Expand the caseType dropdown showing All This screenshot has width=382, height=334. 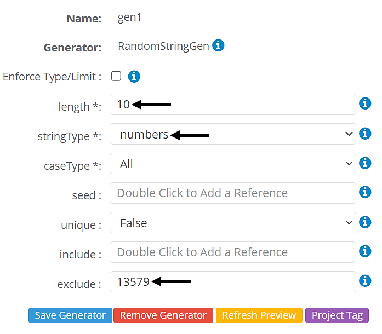coord(233,164)
